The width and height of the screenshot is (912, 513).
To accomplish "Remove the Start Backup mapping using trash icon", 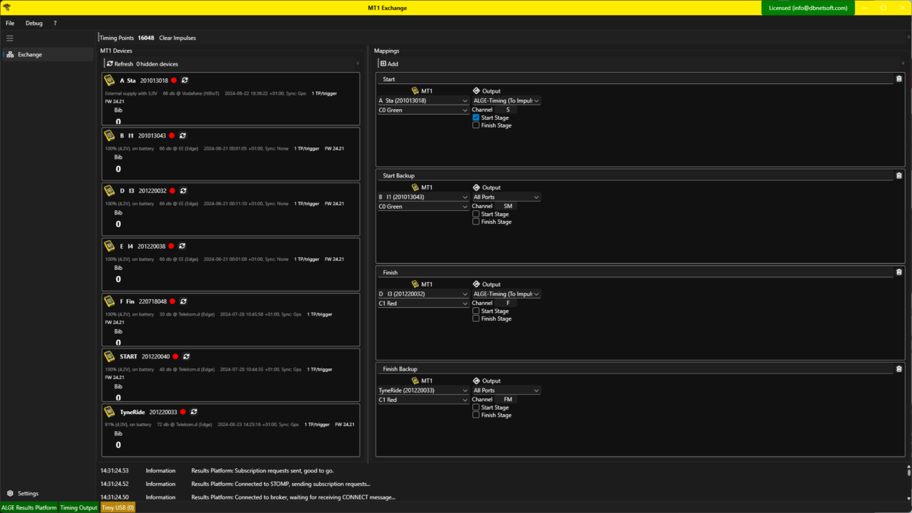I will pos(898,175).
